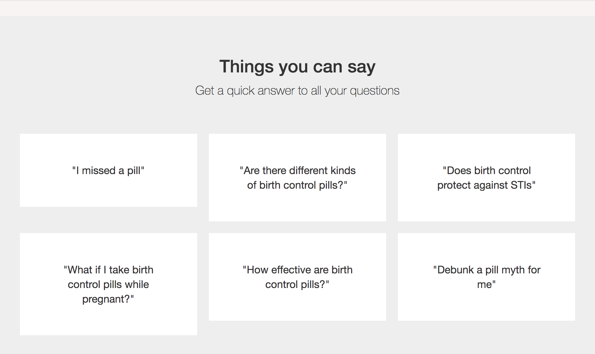Select the "I missed a pill" card

coord(108,170)
